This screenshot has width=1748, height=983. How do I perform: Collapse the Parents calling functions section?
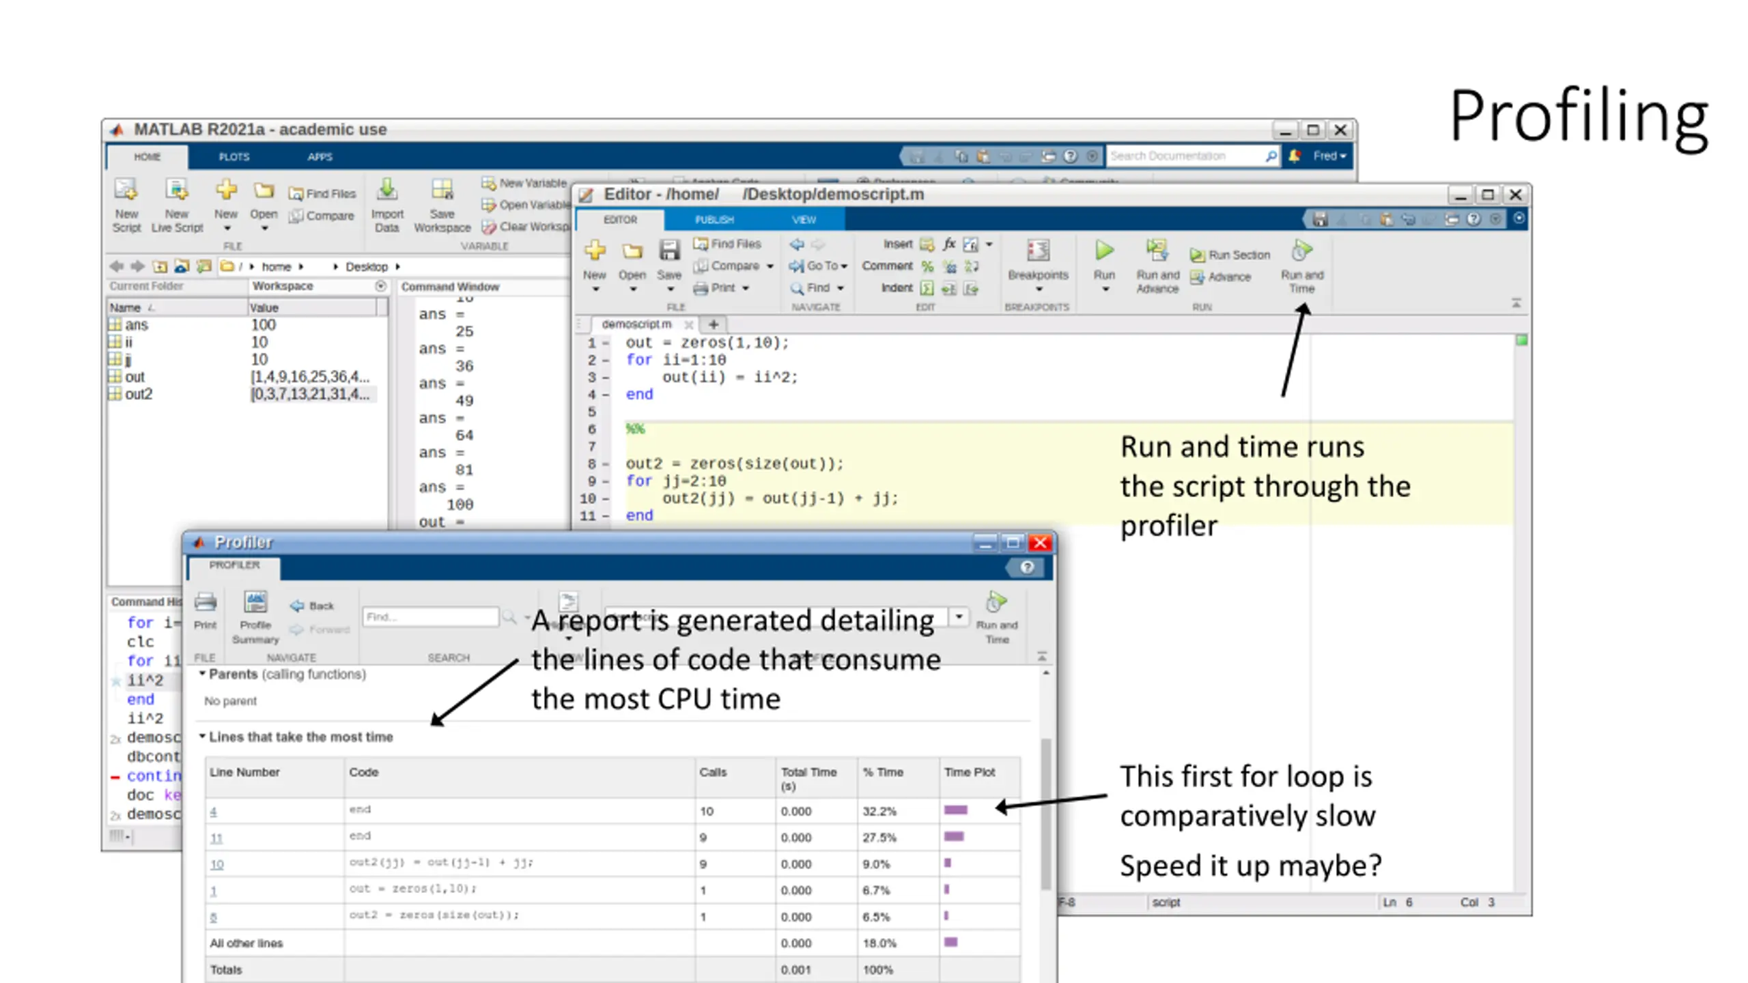[202, 674]
